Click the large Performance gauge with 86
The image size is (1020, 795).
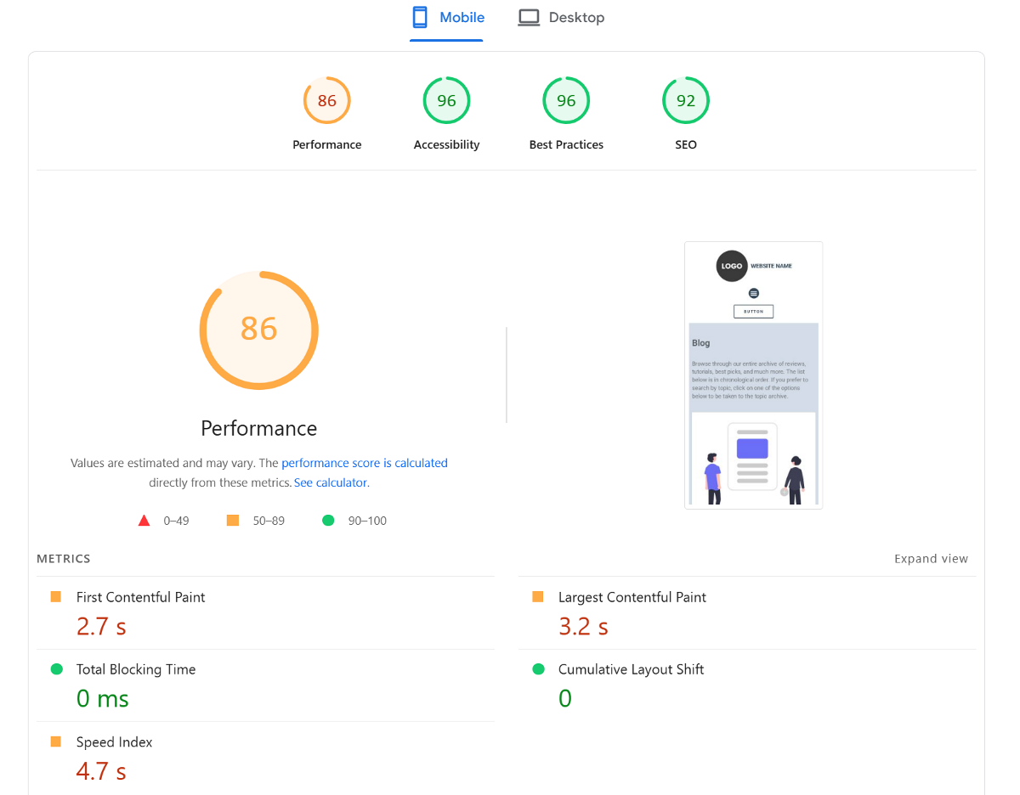pos(258,330)
